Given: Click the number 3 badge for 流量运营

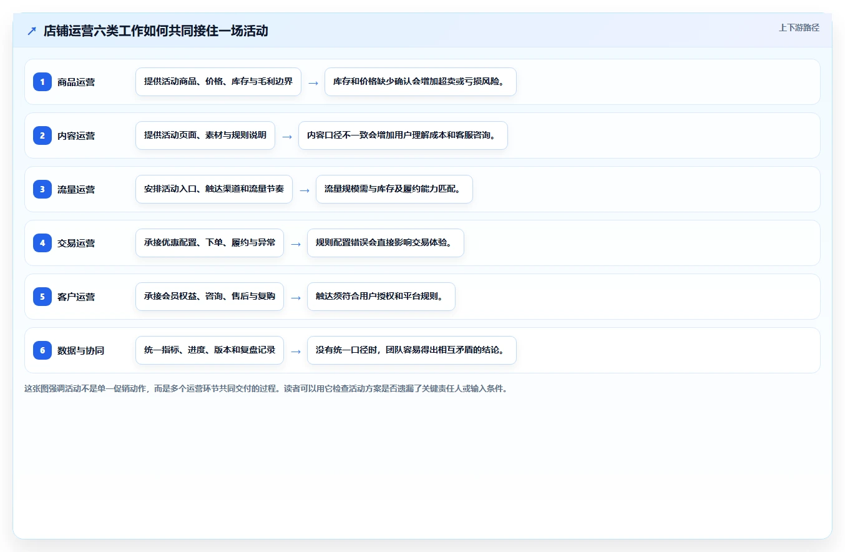Looking at the screenshot, I should pos(42,189).
